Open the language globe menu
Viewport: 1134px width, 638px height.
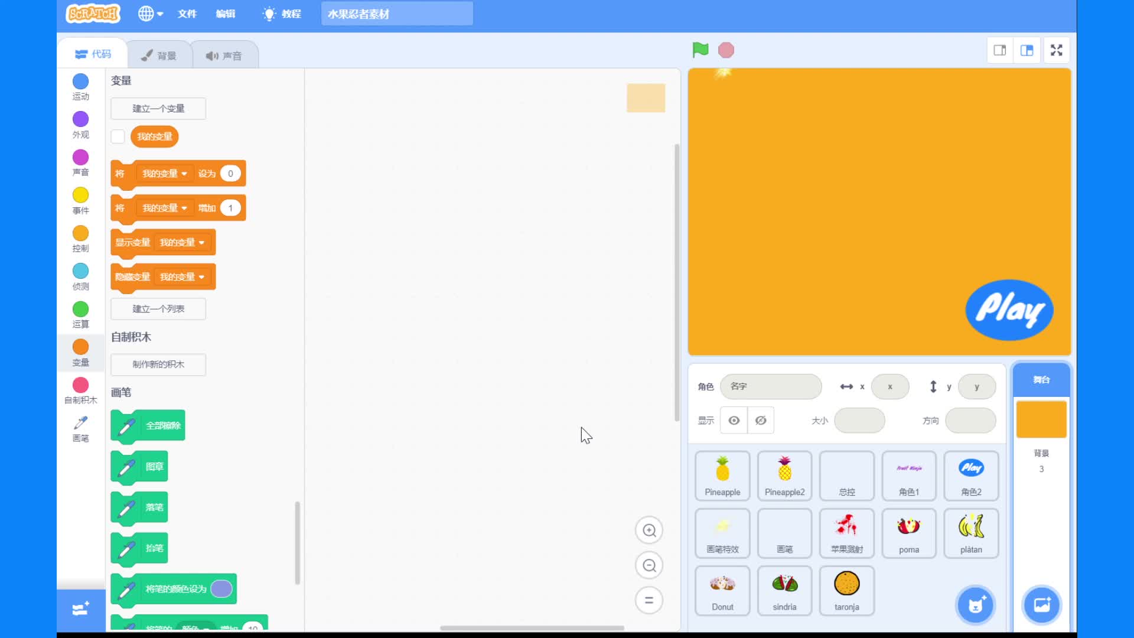(150, 14)
